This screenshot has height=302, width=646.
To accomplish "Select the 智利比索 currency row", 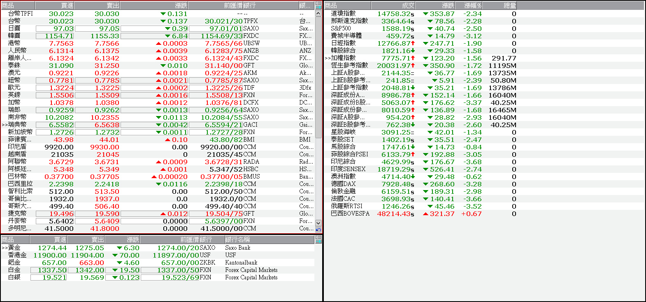I will (x=158, y=191).
